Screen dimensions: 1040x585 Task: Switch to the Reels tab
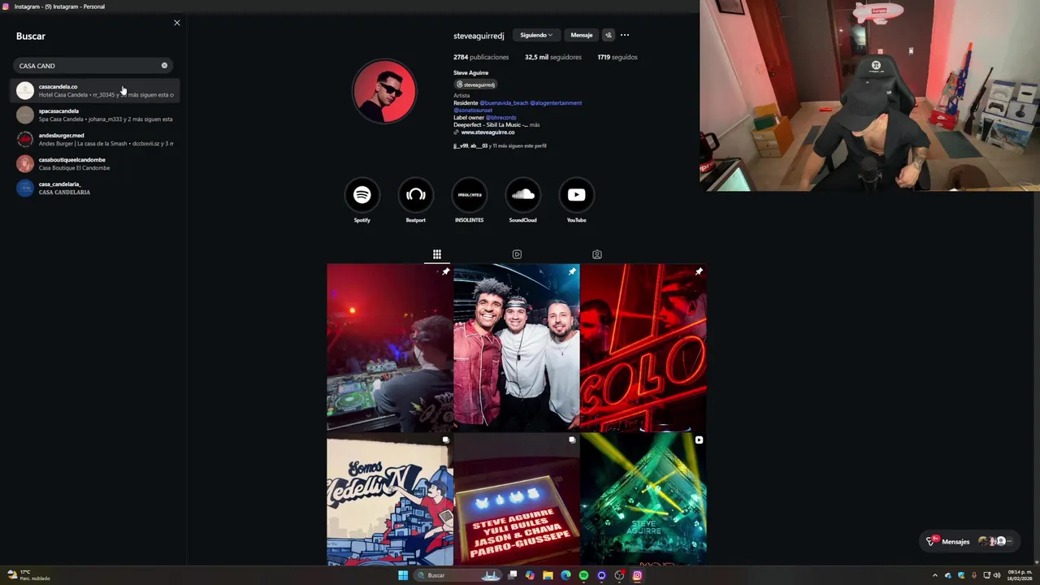[x=517, y=254]
